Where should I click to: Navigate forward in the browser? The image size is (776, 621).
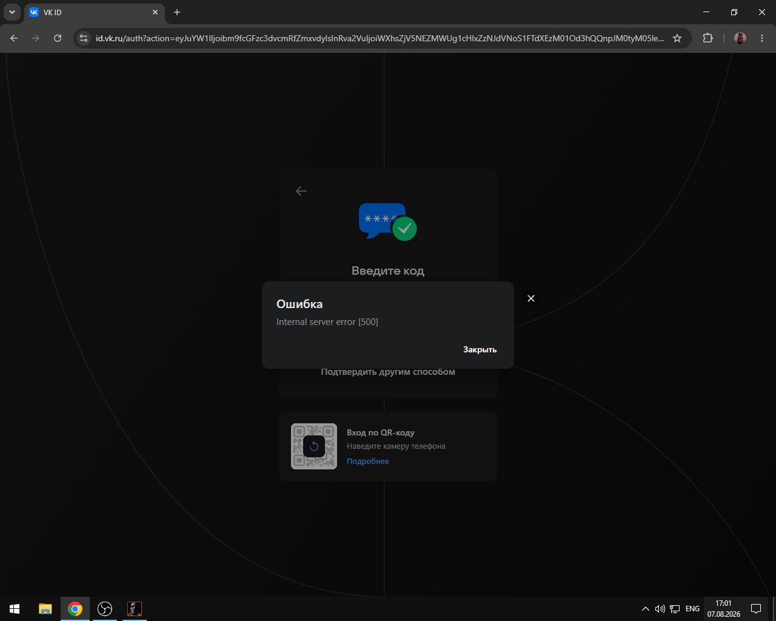point(36,38)
